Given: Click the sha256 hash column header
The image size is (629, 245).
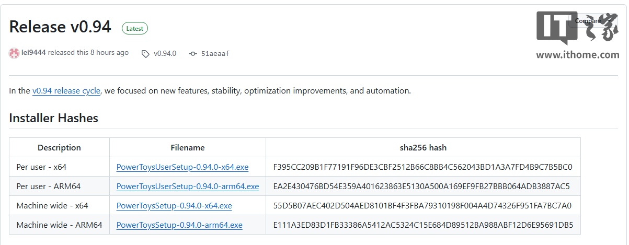Looking at the screenshot, I should 422,148.
